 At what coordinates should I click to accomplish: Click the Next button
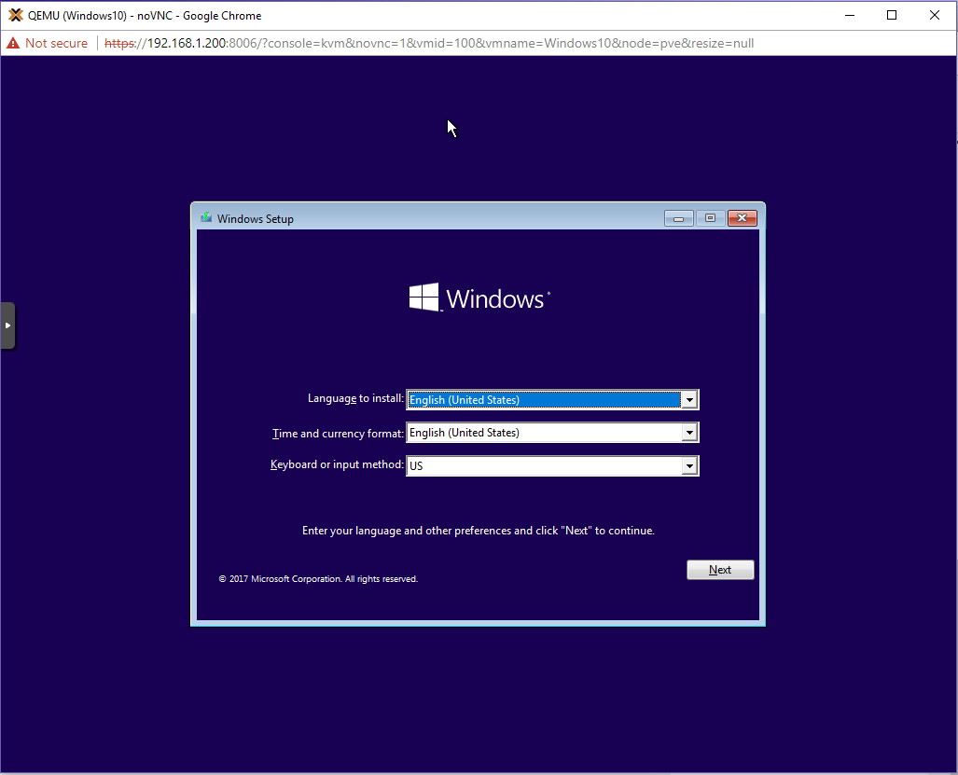click(719, 569)
